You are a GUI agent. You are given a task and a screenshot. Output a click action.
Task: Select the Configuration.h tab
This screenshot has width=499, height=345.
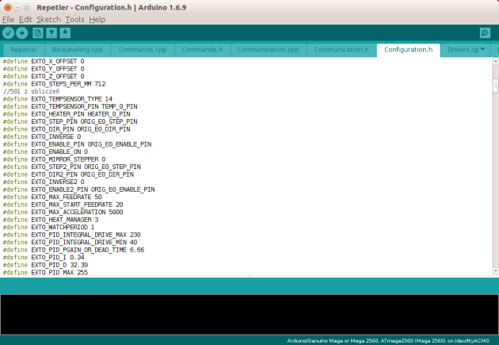click(x=408, y=50)
